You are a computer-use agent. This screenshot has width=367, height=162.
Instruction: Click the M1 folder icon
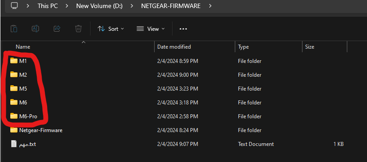[x=14, y=61]
